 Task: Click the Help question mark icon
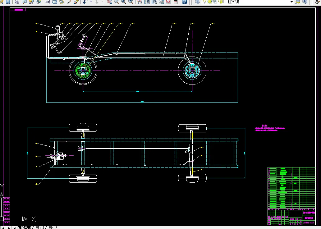click(185, 2)
